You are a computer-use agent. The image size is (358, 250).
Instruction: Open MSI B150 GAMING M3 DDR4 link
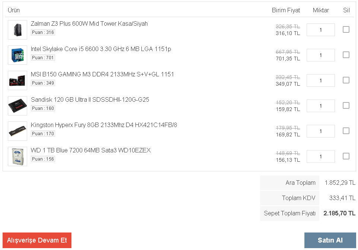click(102, 75)
